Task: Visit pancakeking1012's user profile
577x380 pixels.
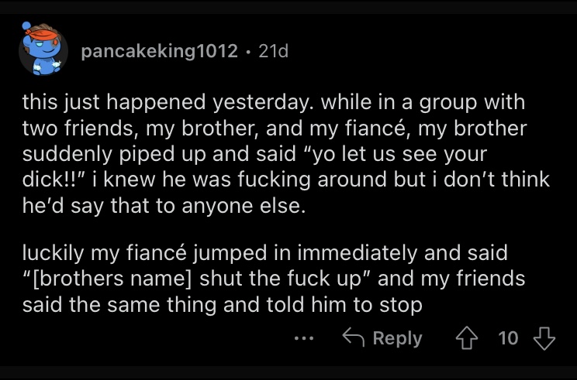Action: click(x=159, y=51)
